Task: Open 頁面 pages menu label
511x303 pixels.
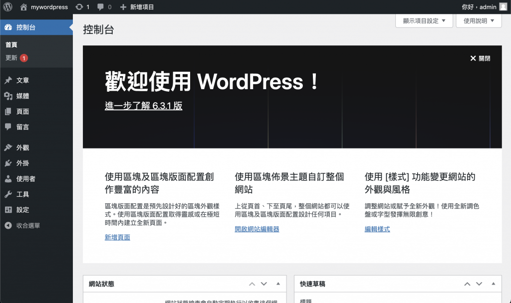Action: tap(23, 111)
